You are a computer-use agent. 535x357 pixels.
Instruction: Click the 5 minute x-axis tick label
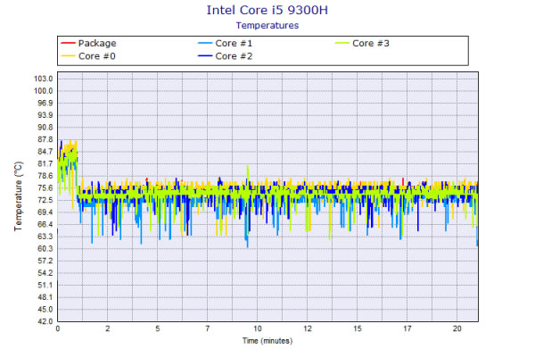158,328
